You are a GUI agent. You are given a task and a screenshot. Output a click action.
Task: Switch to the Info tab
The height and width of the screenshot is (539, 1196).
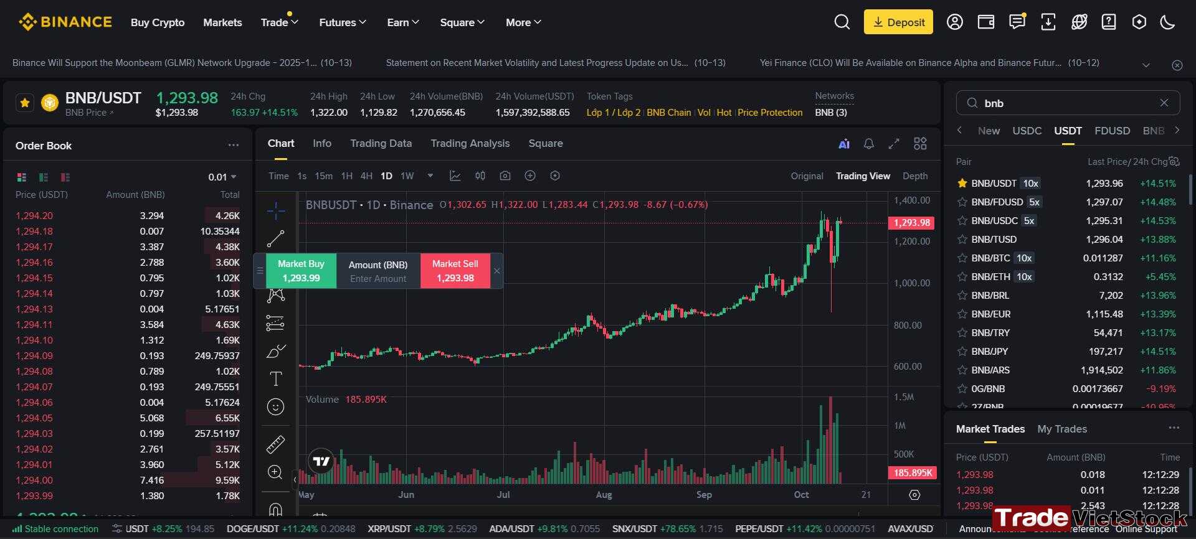(x=322, y=143)
